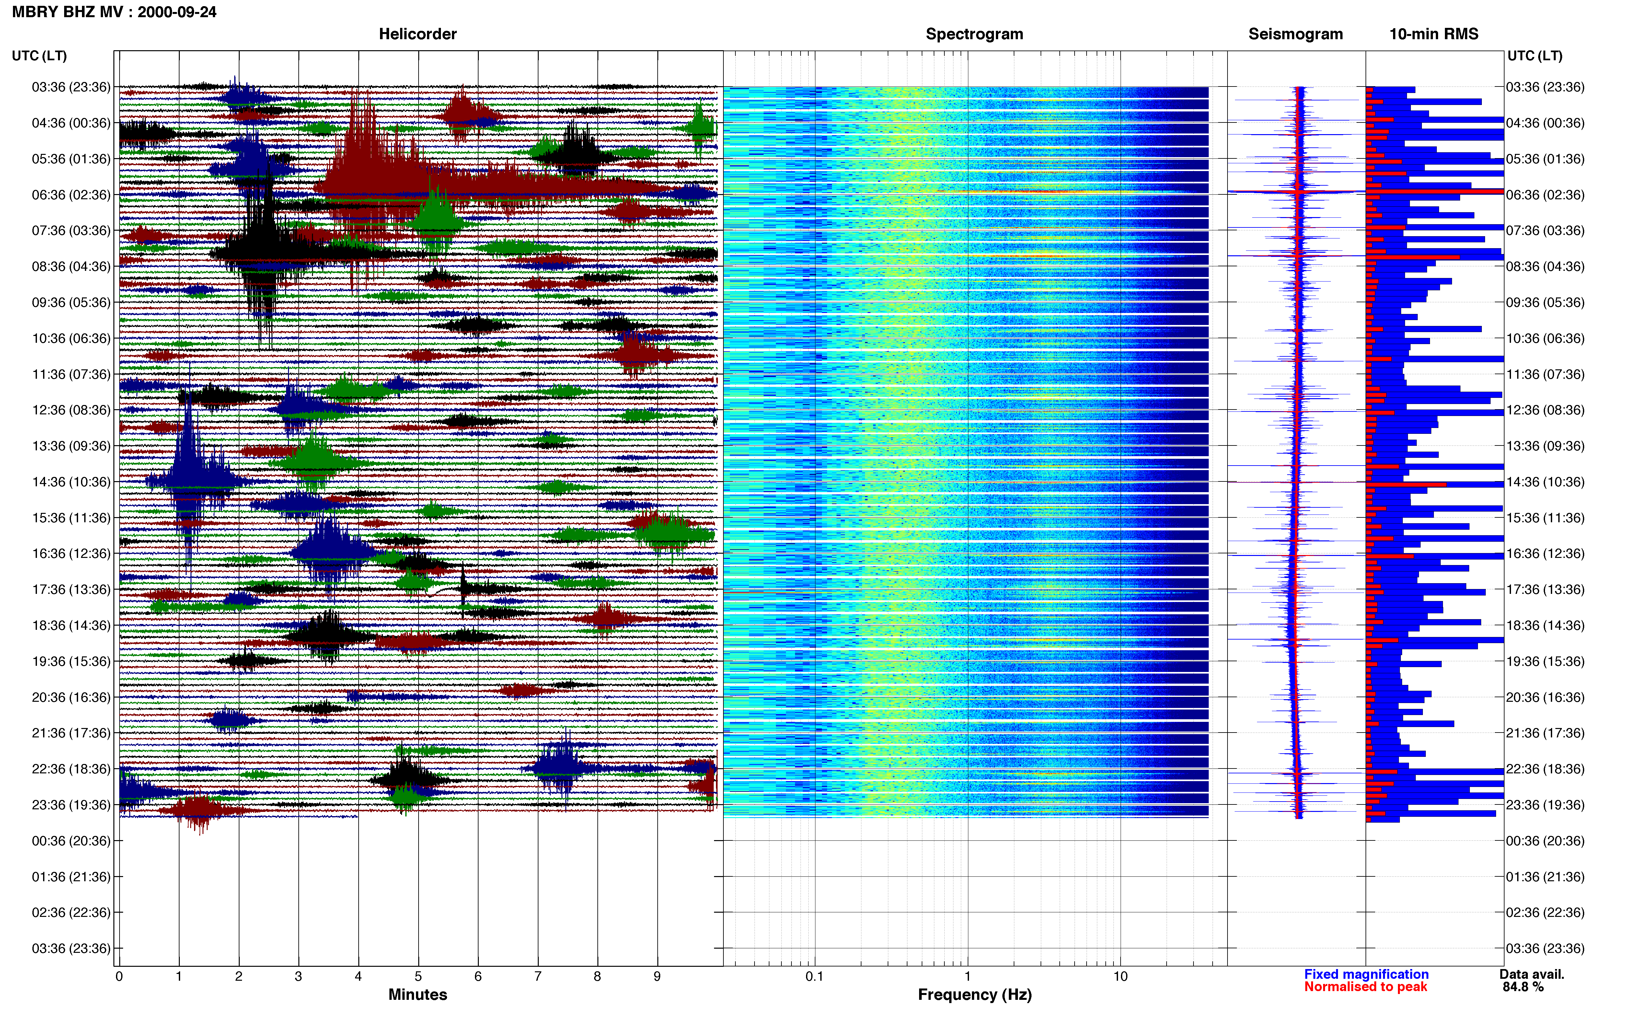Click helicorder time label '16:36 (12:36)'
This screenshot has height=1017, width=1626.
[71, 554]
